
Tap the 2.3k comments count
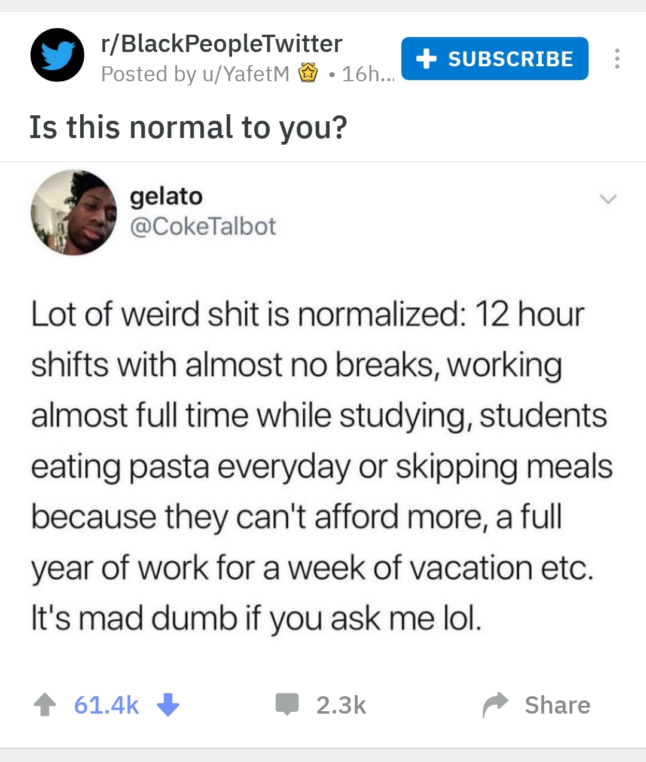coord(341,705)
